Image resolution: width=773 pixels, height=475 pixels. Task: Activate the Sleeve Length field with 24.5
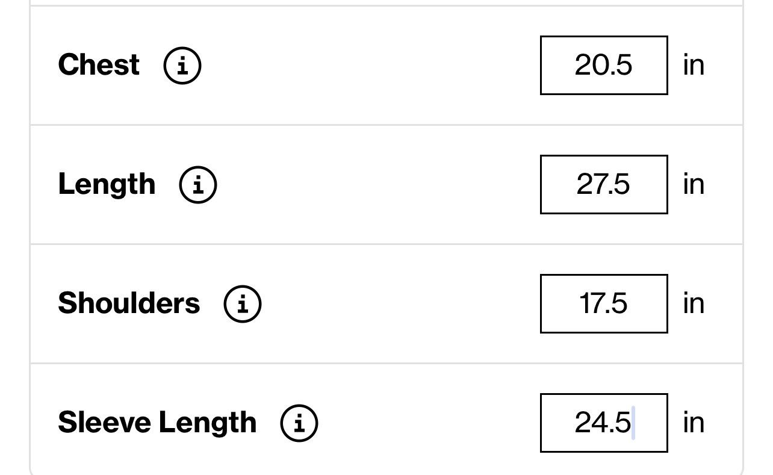coord(604,423)
